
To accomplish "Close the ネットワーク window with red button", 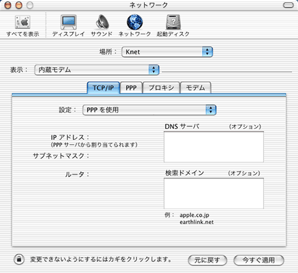I will tap(8, 5).
